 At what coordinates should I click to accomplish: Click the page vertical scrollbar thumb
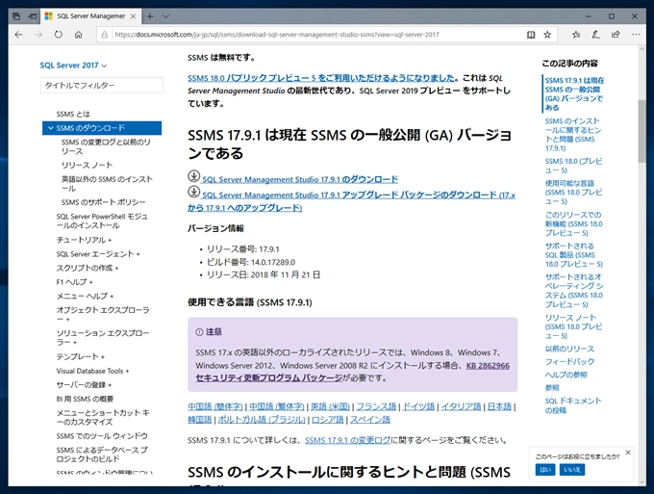pos(641,132)
